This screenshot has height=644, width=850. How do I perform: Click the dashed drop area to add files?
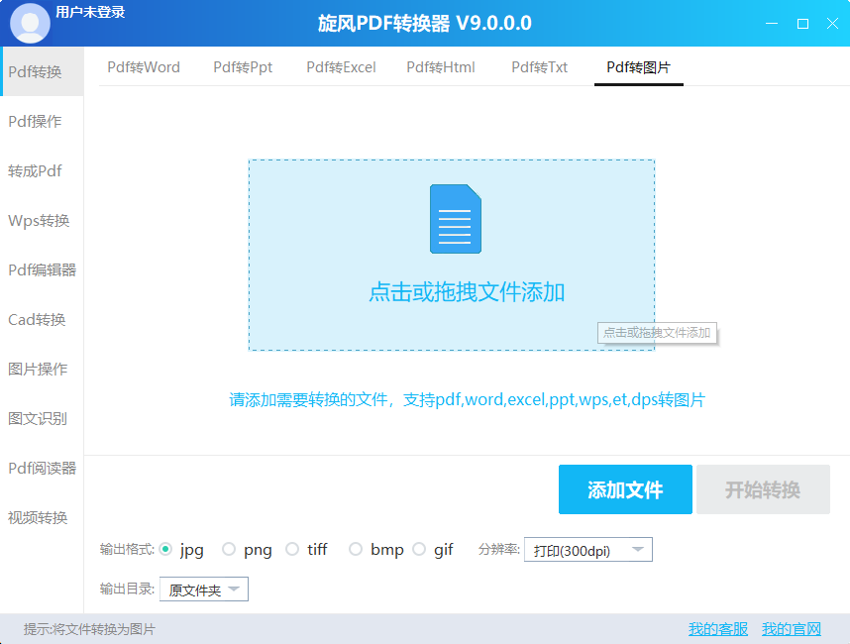[451, 255]
